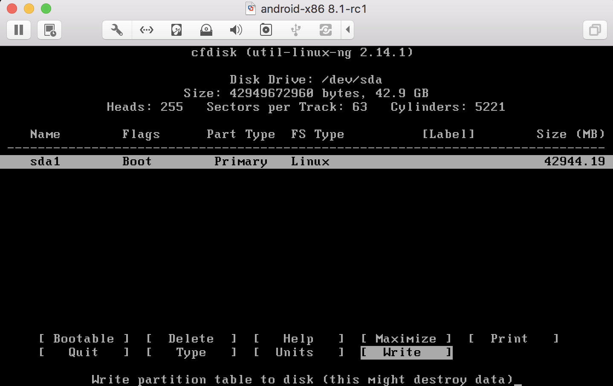Screen dimensions: 613x386
Task: Take a snapshot of the virtual machine
Action: click(49, 30)
